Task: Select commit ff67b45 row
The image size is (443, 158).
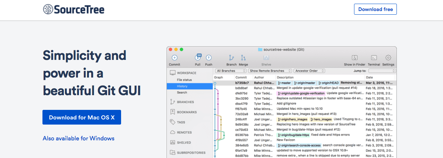Action: (305, 109)
